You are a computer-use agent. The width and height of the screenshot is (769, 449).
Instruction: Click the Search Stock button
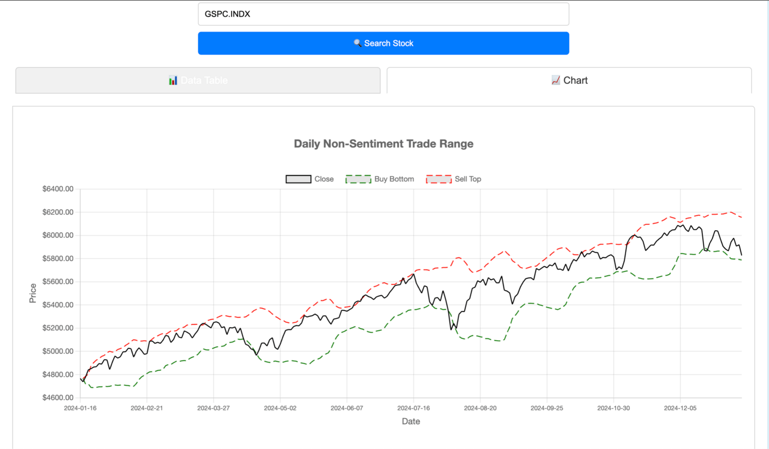(x=383, y=43)
